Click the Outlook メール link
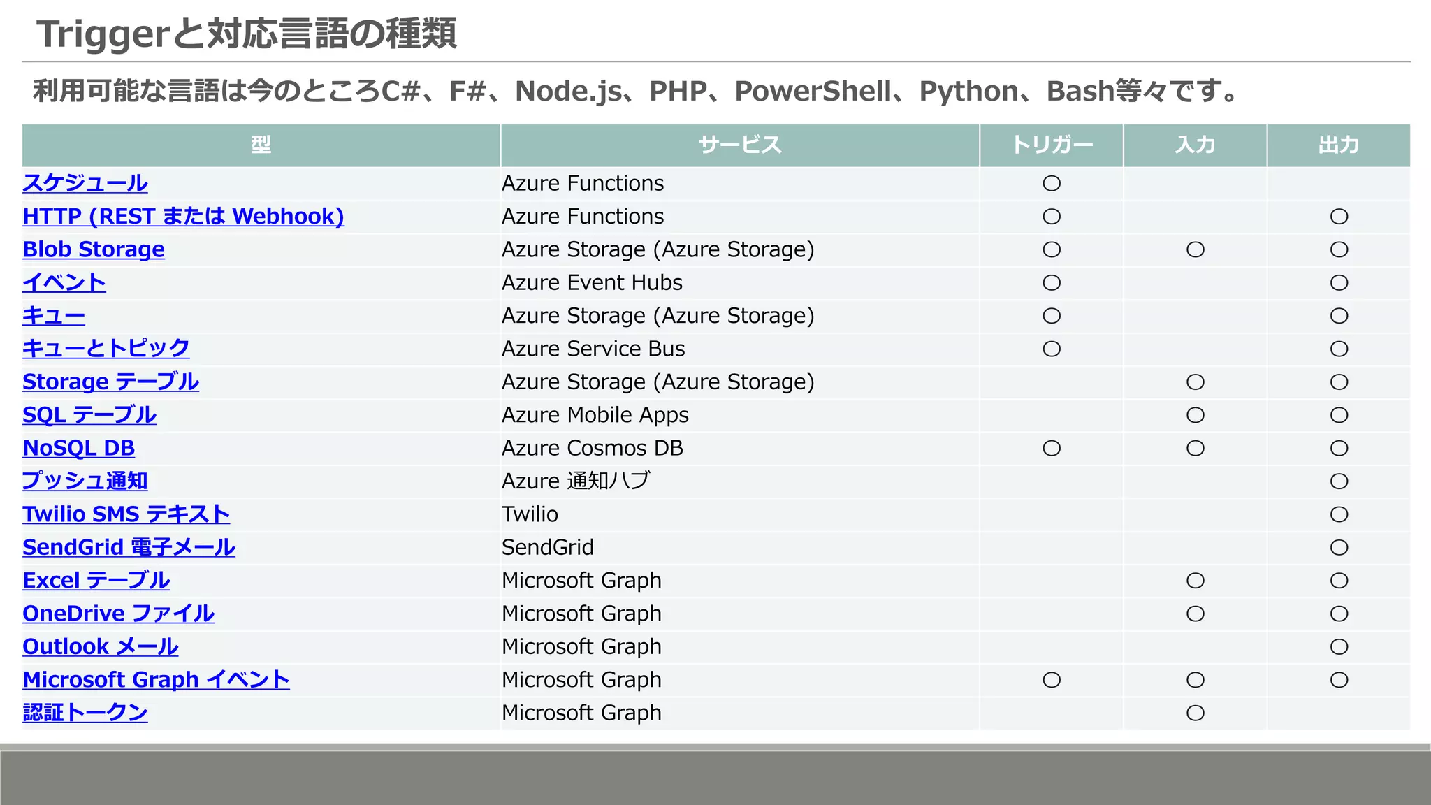The height and width of the screenshot is (805, 1431). (101, 646)
